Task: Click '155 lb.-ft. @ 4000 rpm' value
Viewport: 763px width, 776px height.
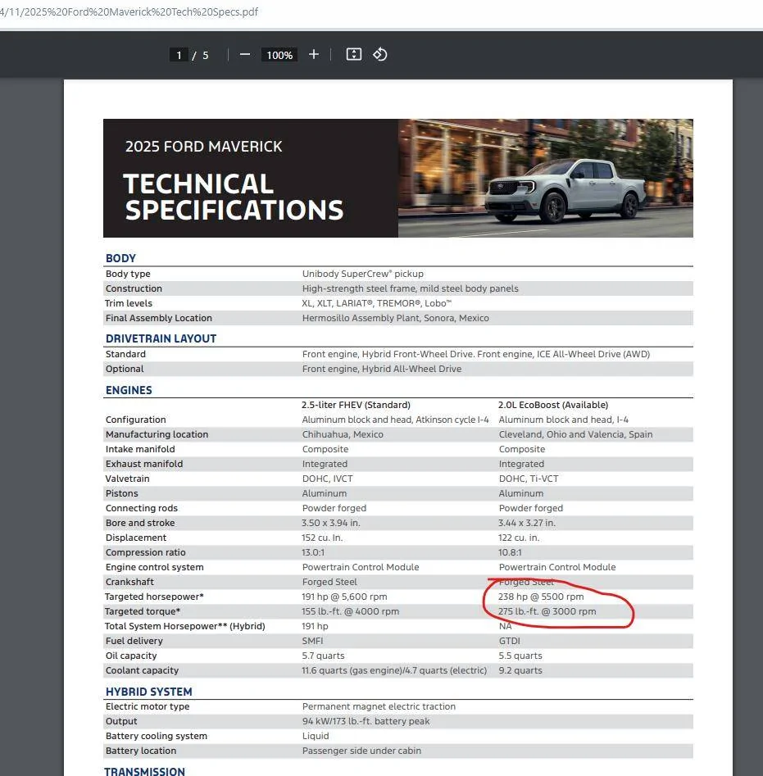Action: [x=350, y=611]
